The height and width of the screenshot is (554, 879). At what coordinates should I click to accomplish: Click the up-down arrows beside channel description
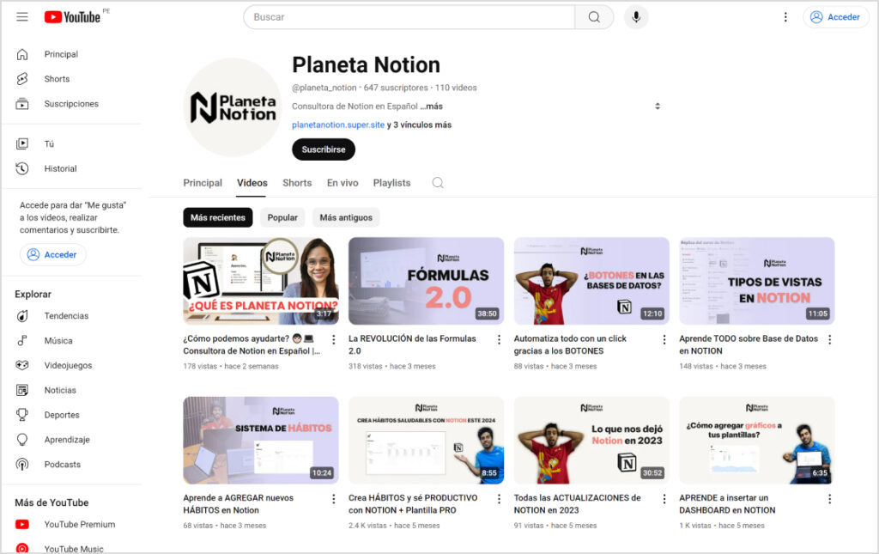click(x=658, y=106)
